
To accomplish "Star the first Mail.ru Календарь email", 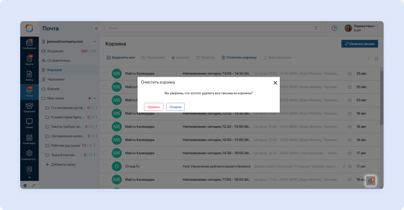I will click(x=349, y=74).
